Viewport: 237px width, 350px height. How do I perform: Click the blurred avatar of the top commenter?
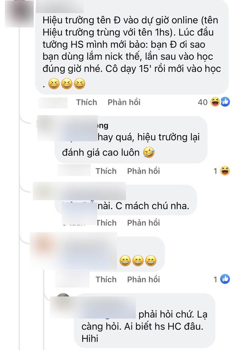pyautogui.click(x=19, y=14)
